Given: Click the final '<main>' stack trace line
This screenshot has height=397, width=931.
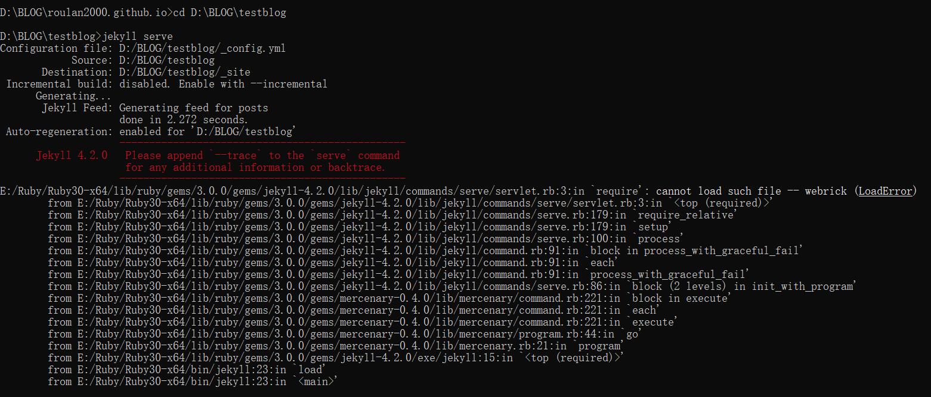Looking at the screenshot, I should pos(193,382).
